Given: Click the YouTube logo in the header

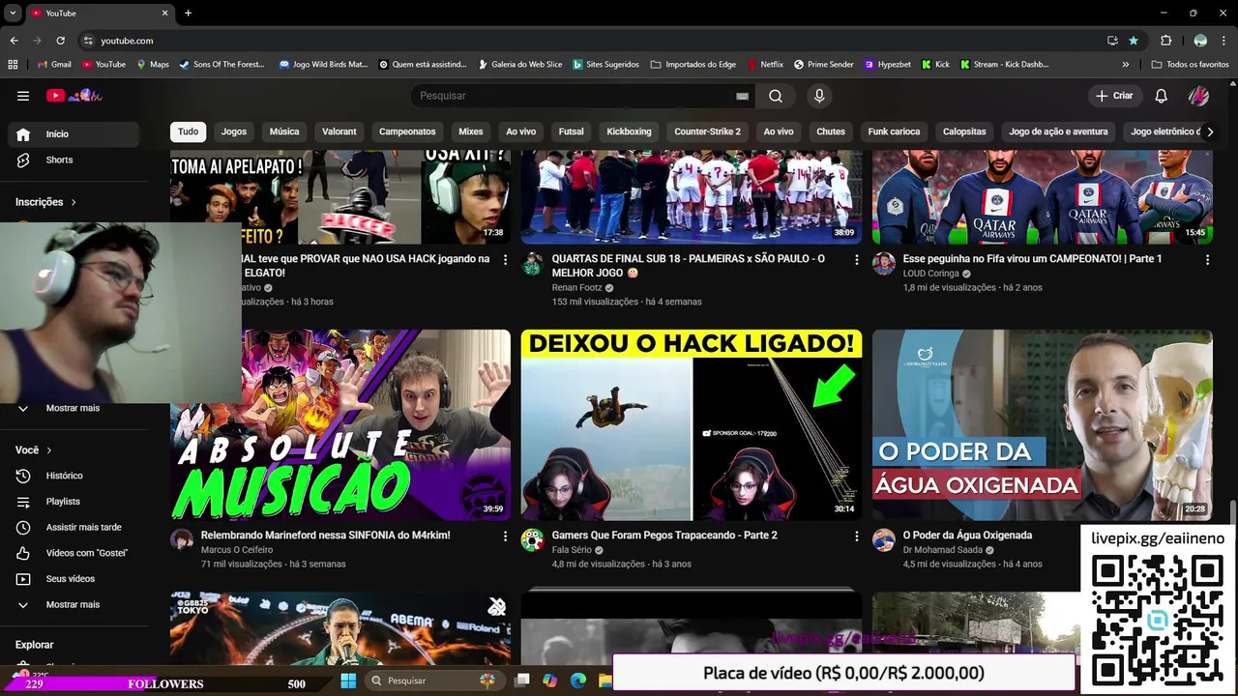Looking at the screenshot, I should (x=74, y=96).
